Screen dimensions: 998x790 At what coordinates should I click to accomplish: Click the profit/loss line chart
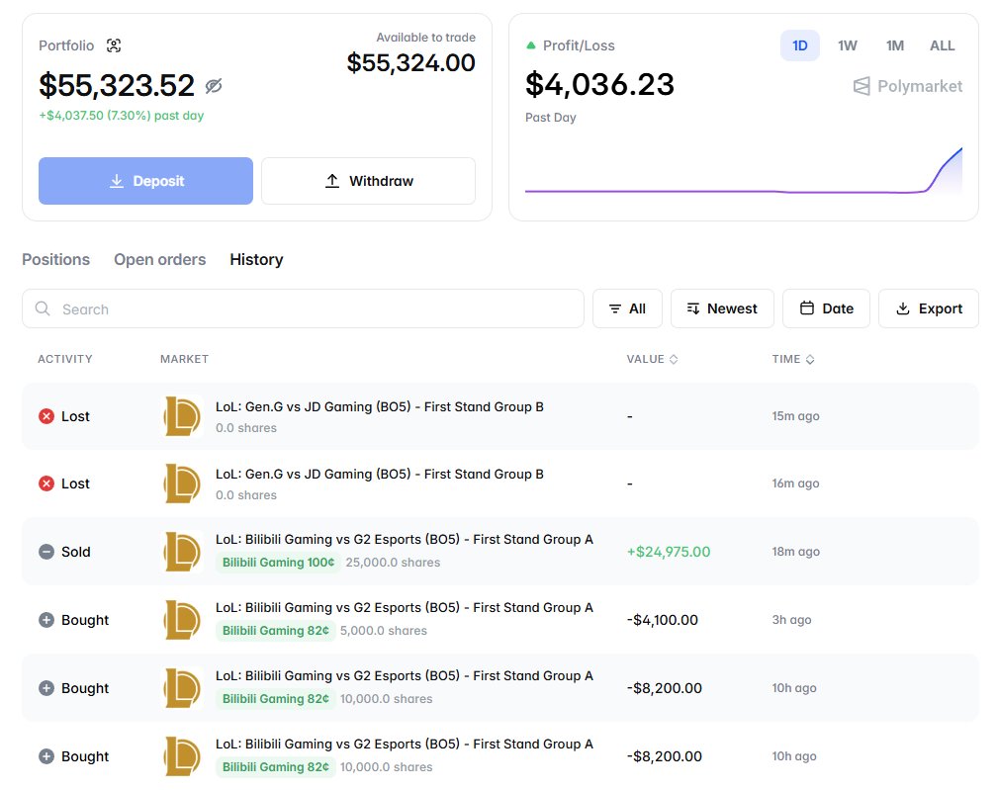point(744,170)
